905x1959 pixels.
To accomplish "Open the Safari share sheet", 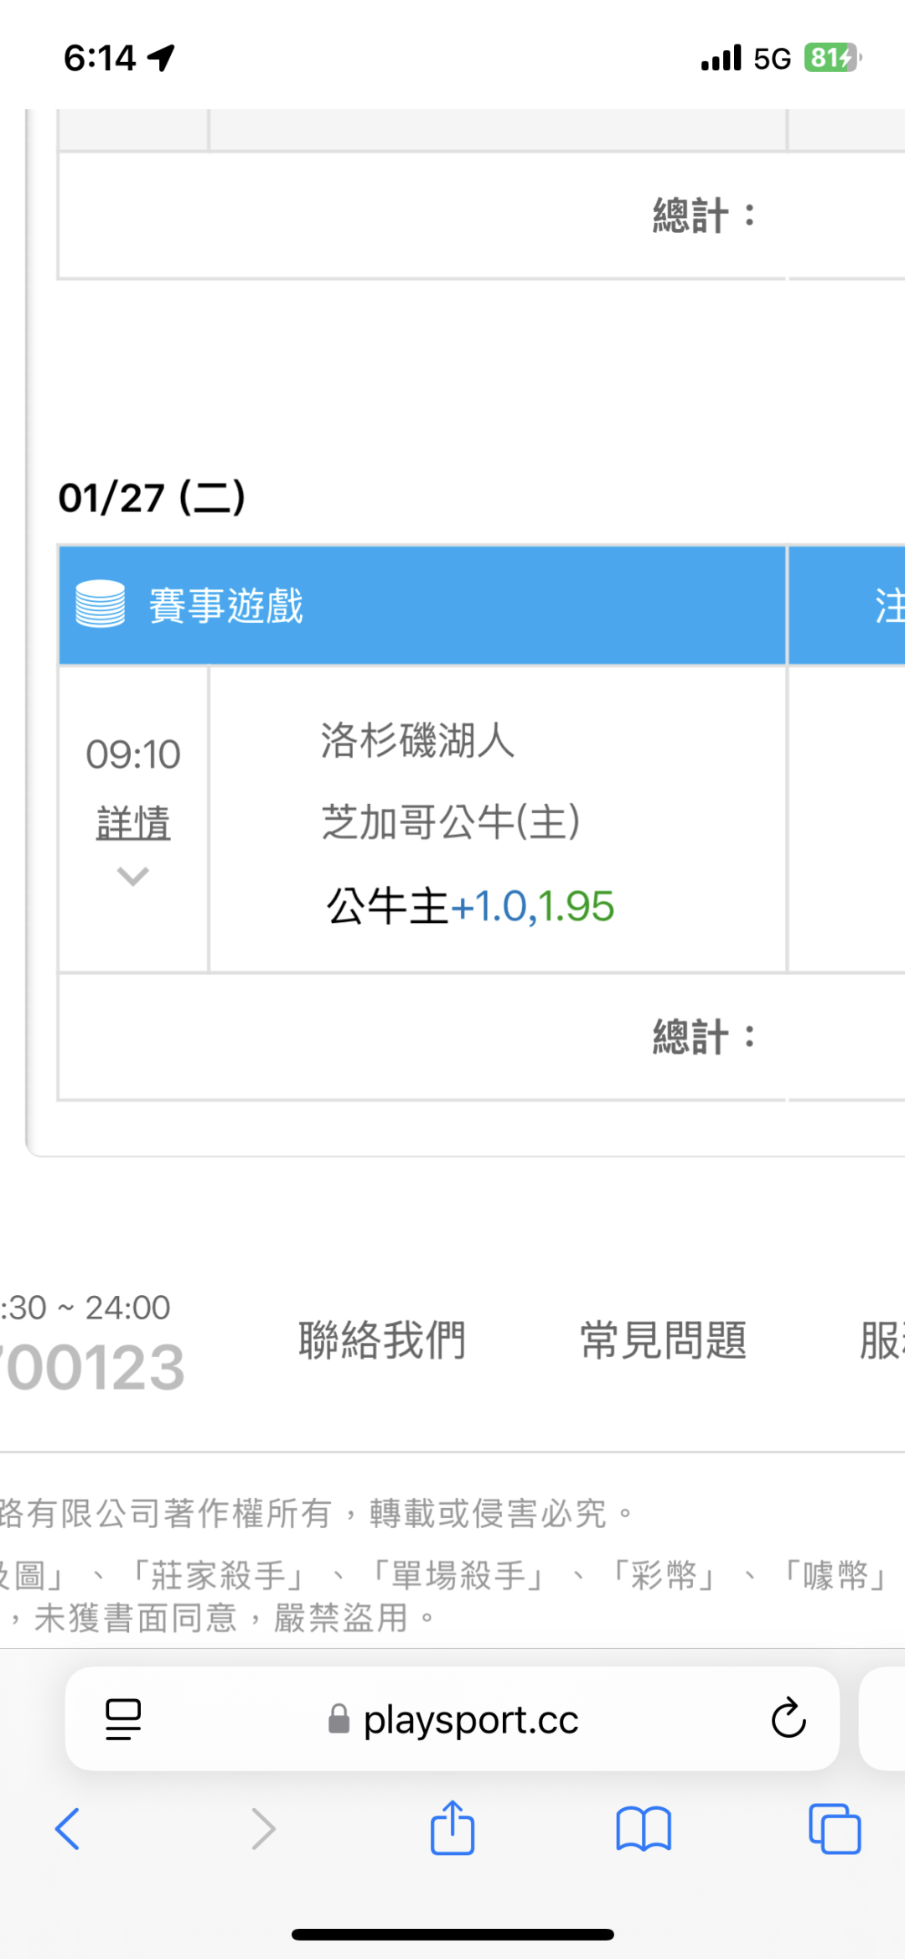I will [x=452, y=1827].
